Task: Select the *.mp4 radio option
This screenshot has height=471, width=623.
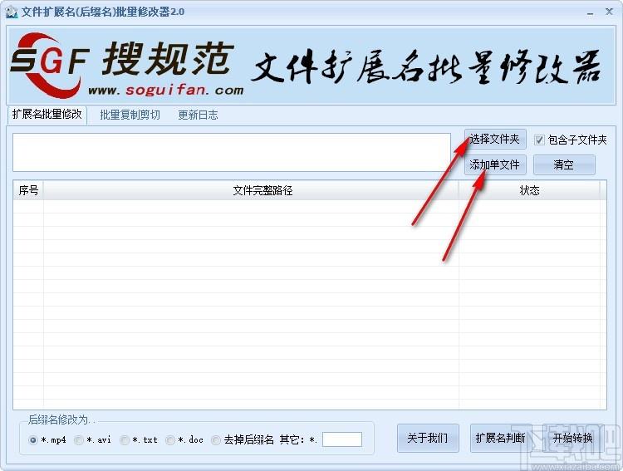Action: 33,440
